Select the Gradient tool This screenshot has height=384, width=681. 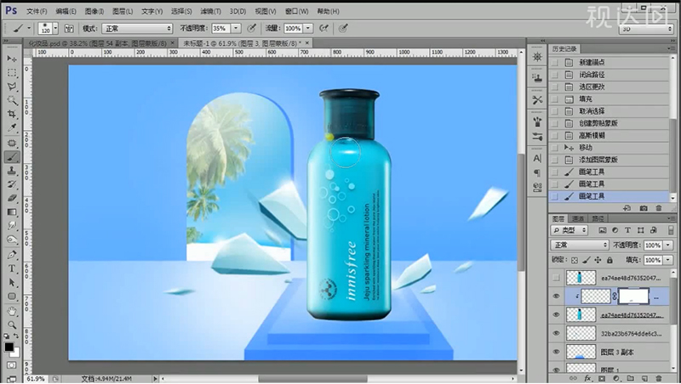click(12, 212)
